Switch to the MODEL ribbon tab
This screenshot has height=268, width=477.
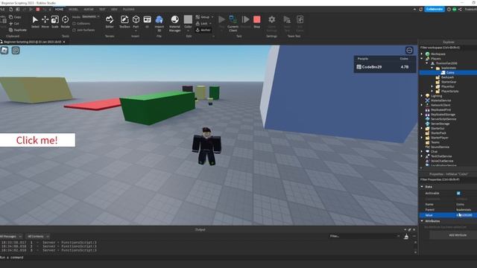(73, 10)
